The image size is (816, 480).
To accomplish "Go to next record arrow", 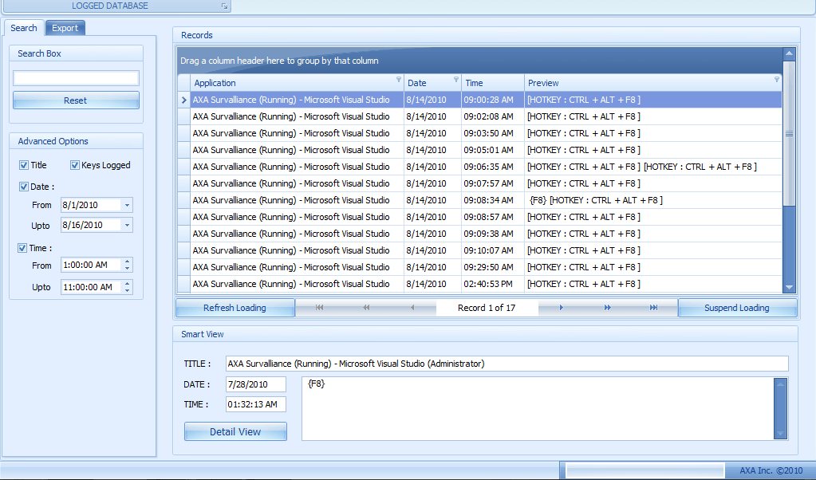I will pyautogui.click(x=562, y=308).
